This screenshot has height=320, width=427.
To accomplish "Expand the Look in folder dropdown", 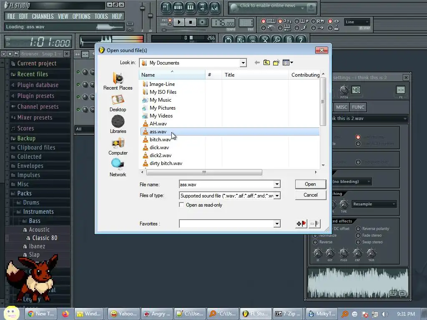I will pos(243,63).
